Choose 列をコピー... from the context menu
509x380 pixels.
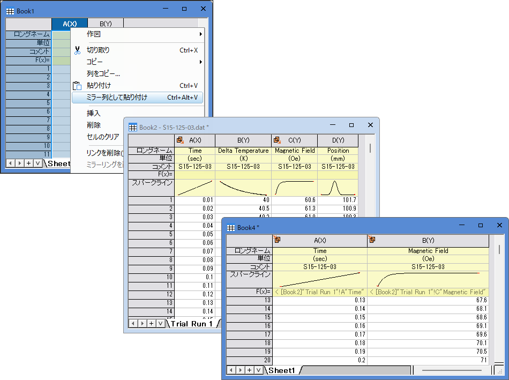(x=138, y=74)
